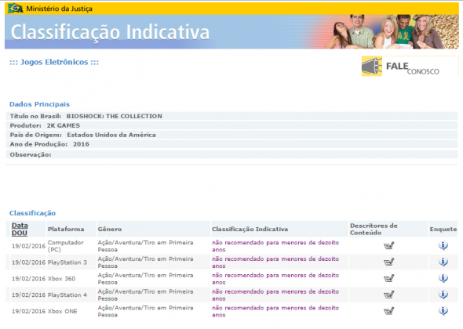Click the Título no Brasil label
This screenshot has width=463, height=329.
pos(35,116)
